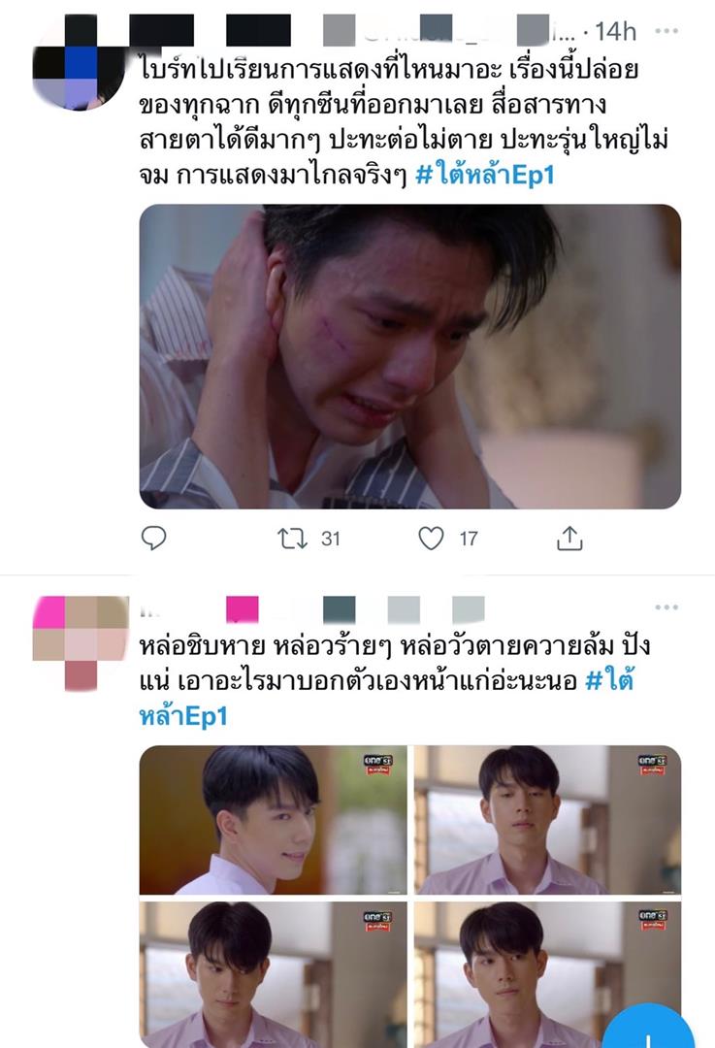The height and width of the screenshot is (1048, 715).
Task: Open top-right photo in image grid
Action: [x=547, y=819]
